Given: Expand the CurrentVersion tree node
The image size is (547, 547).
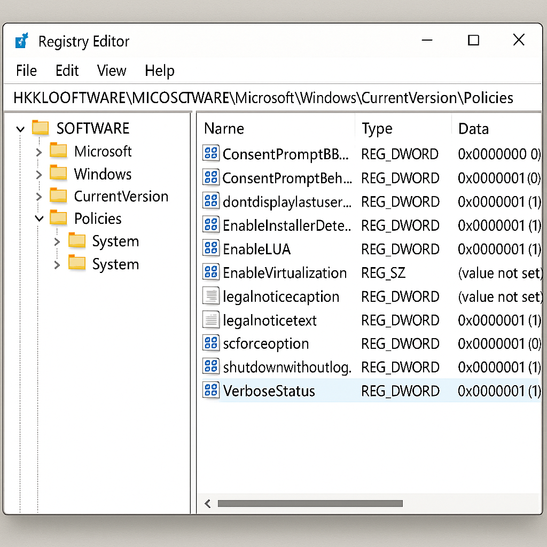Looking at the screenshot, I should [x=38, y=197].
